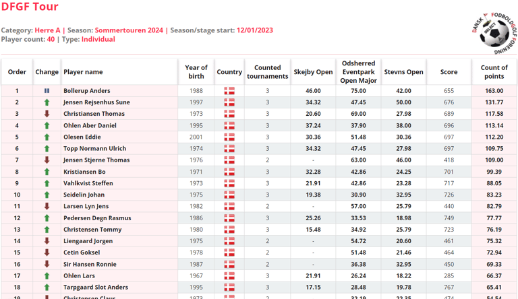
Task: Click the Danish flag for Jensen Rejsenhus Sune
Action: (x=229, y=102)
